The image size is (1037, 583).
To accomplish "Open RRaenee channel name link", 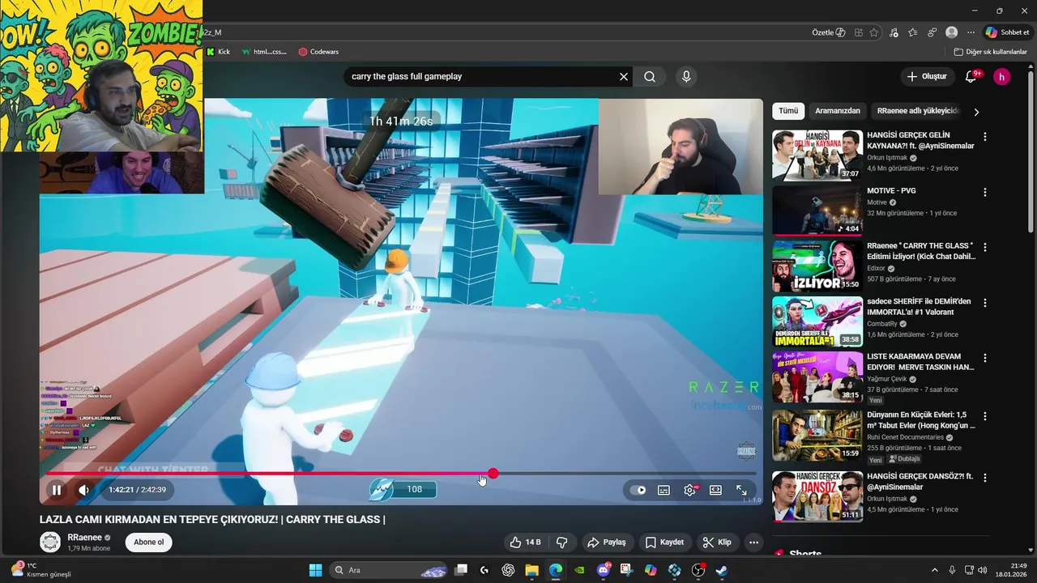I will coord(84,538).
